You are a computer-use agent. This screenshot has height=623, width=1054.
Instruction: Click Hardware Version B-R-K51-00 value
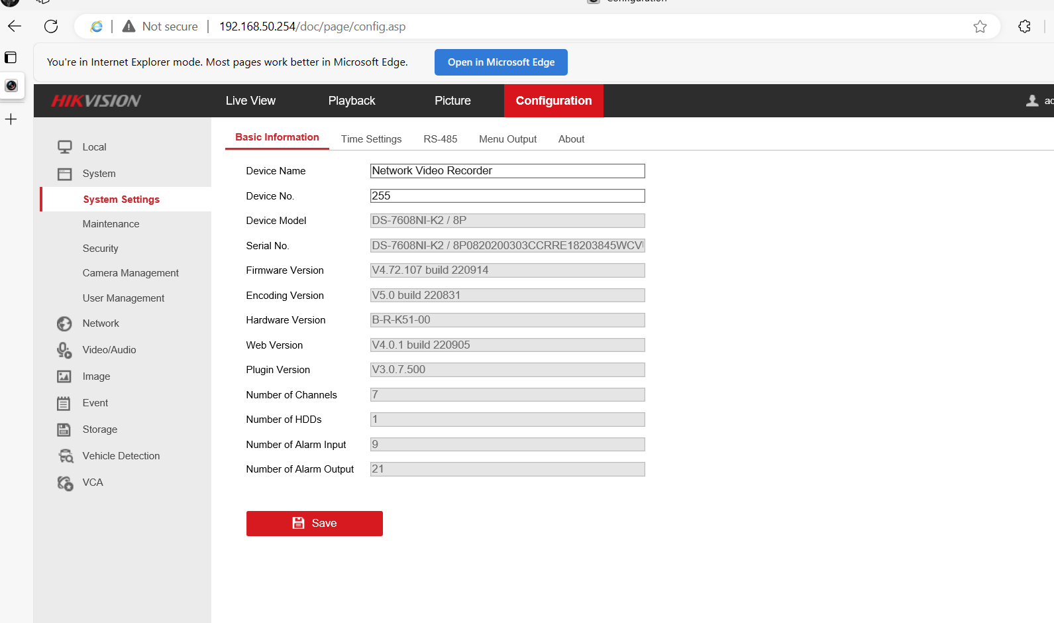click(507, 320)
